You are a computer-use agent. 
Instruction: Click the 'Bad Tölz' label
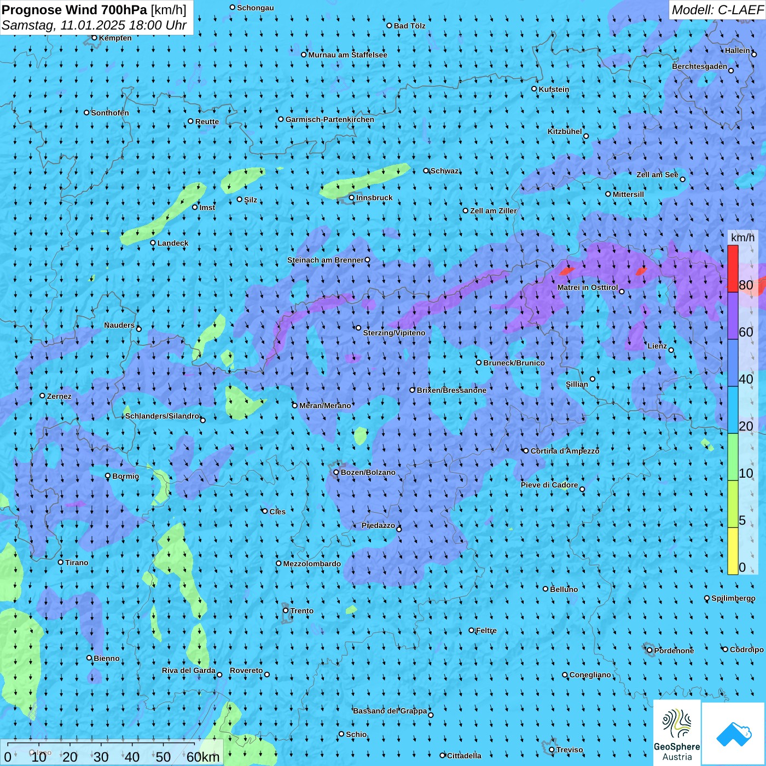pos(410,26)
